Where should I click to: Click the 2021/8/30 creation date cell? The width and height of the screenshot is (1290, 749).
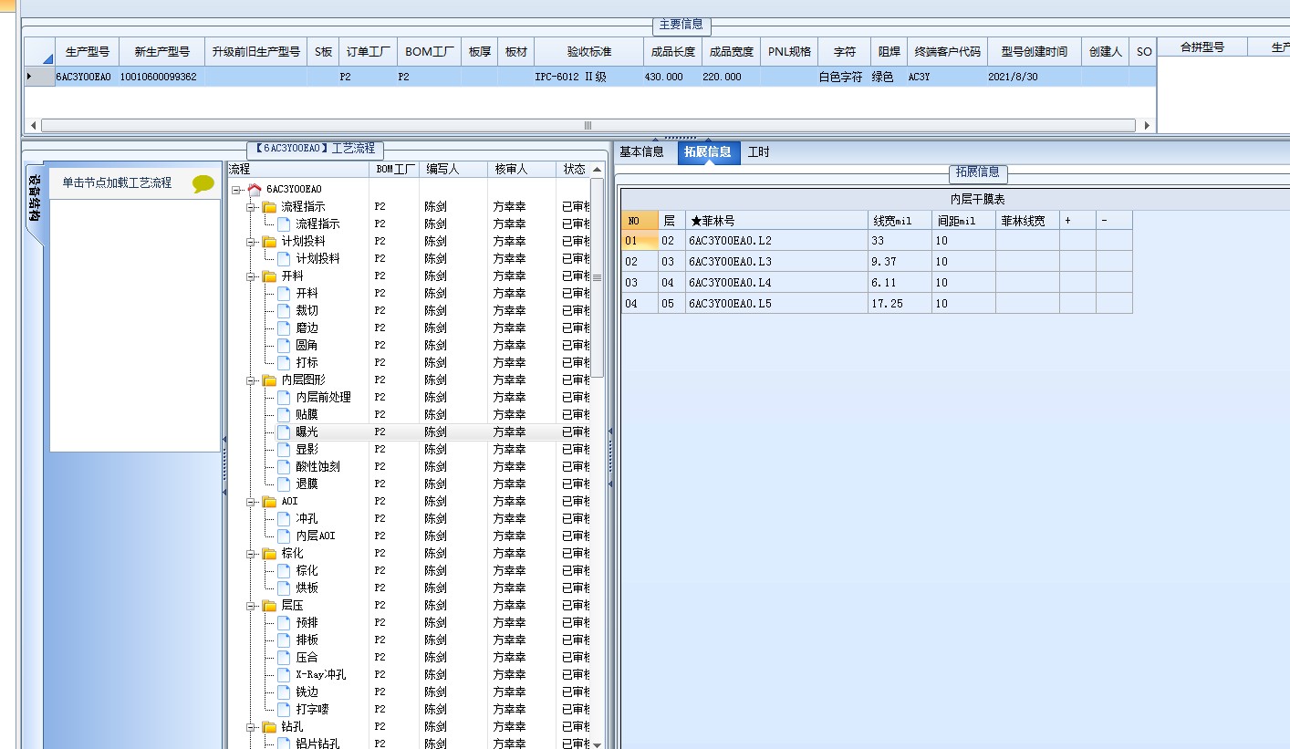(1034, 77)
